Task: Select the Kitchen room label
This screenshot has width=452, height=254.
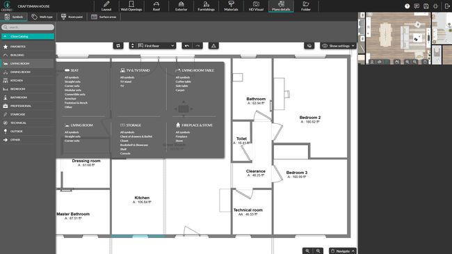Action: pyautogui.click(x=142, y=198)
